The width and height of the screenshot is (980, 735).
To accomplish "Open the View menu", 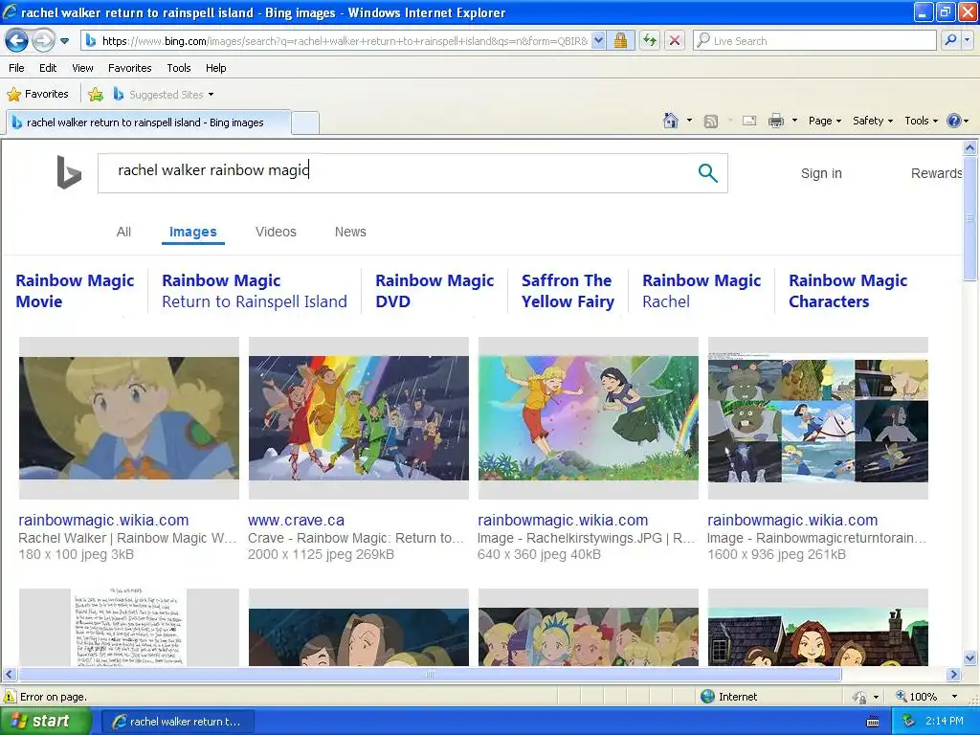I will click(82, 68).
